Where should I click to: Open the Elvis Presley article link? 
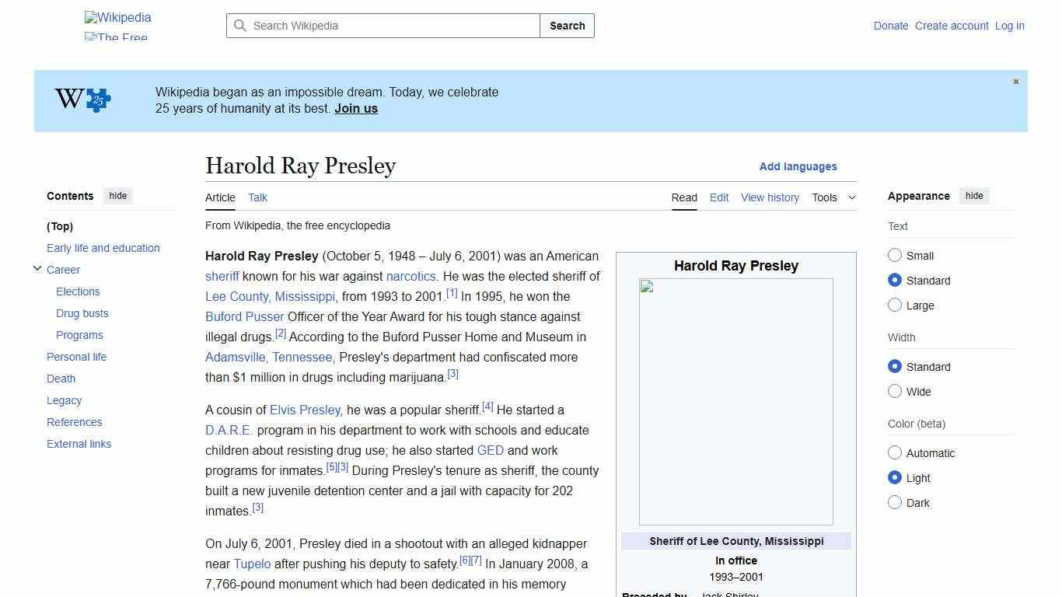pos(305,410)
